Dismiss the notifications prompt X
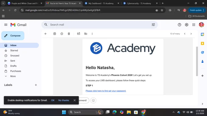The height and width of the screenshot is (116, 207). (75, 100)
